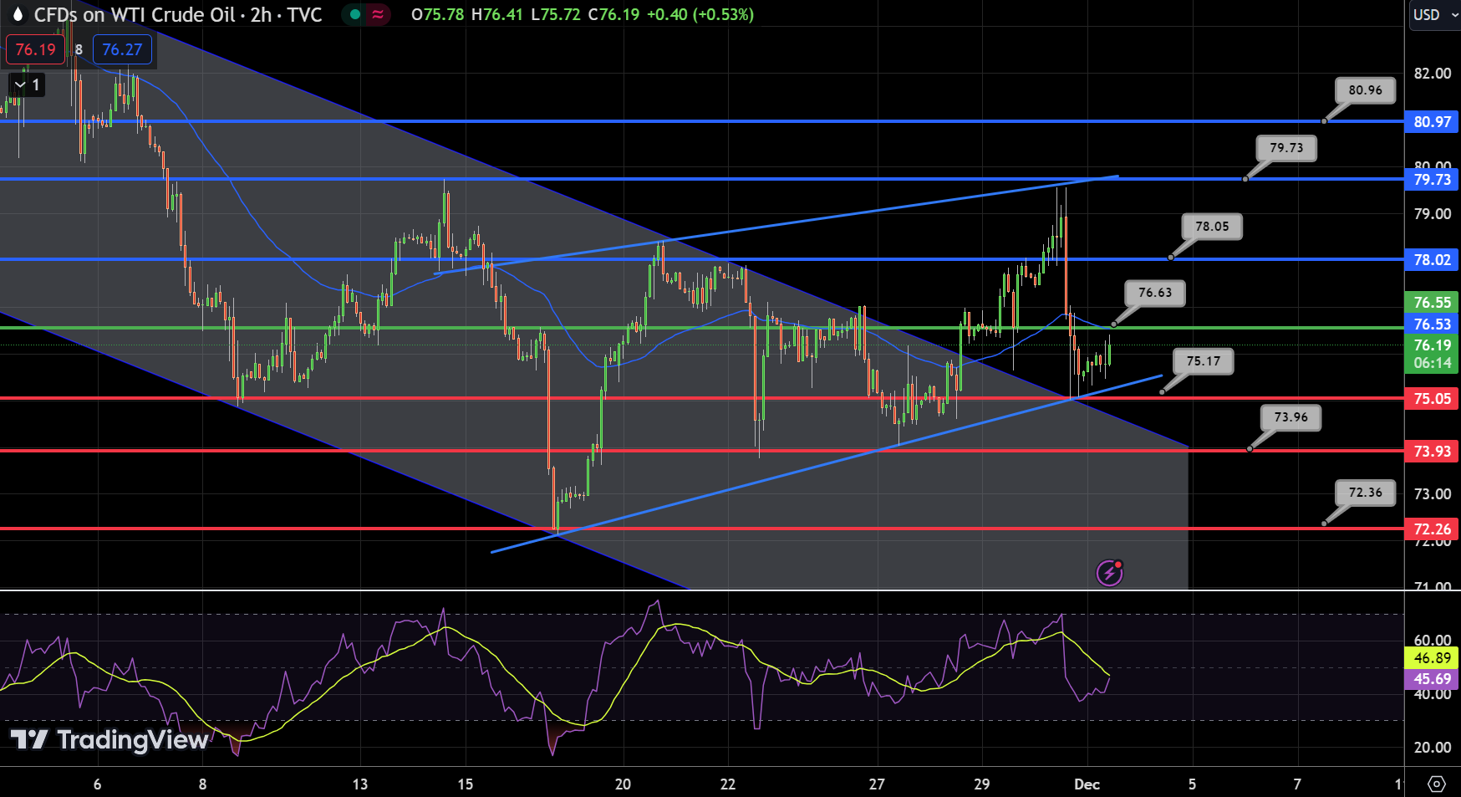Click the WTI Crude Oil symbol logo icon
Image resolution: width=1461 pixels, height=797 pixels.
[18, 14]
